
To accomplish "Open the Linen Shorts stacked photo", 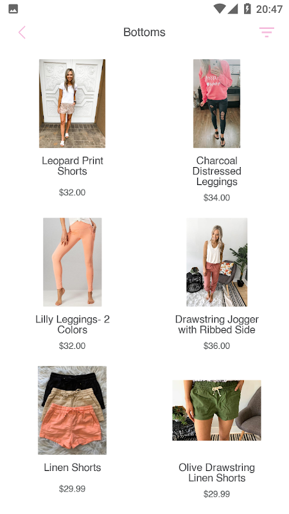I will (72, 410).
